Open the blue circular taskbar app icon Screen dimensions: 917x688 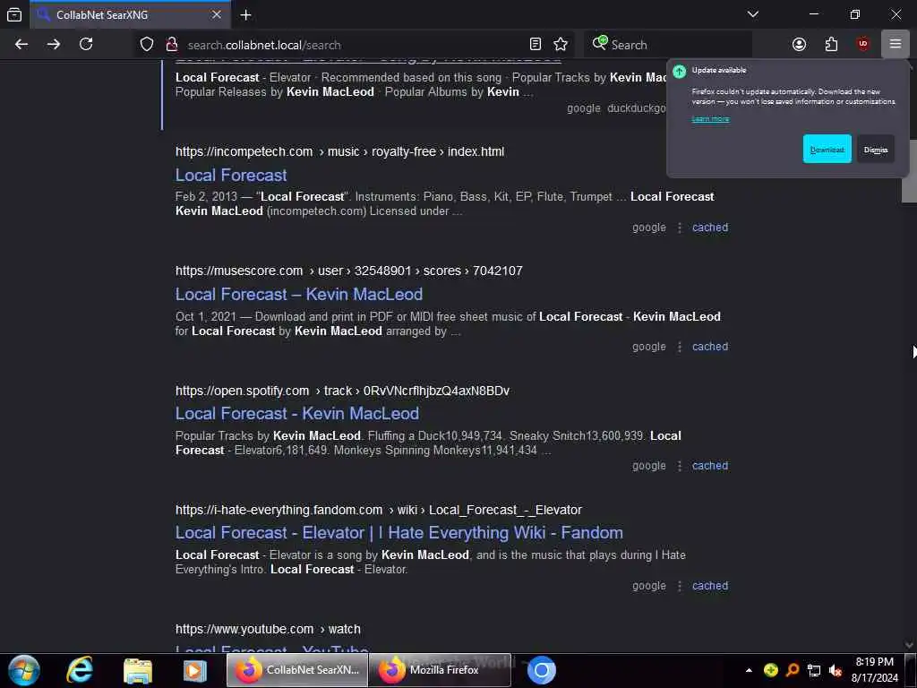pyautogui.click(x=541, y=670)
